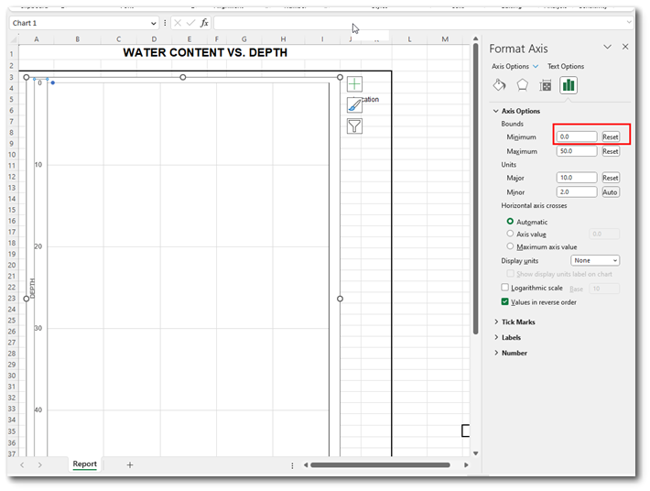
Task: Reset the Maximum bound value
Action: pyautogui.click(x=610, y=151)
